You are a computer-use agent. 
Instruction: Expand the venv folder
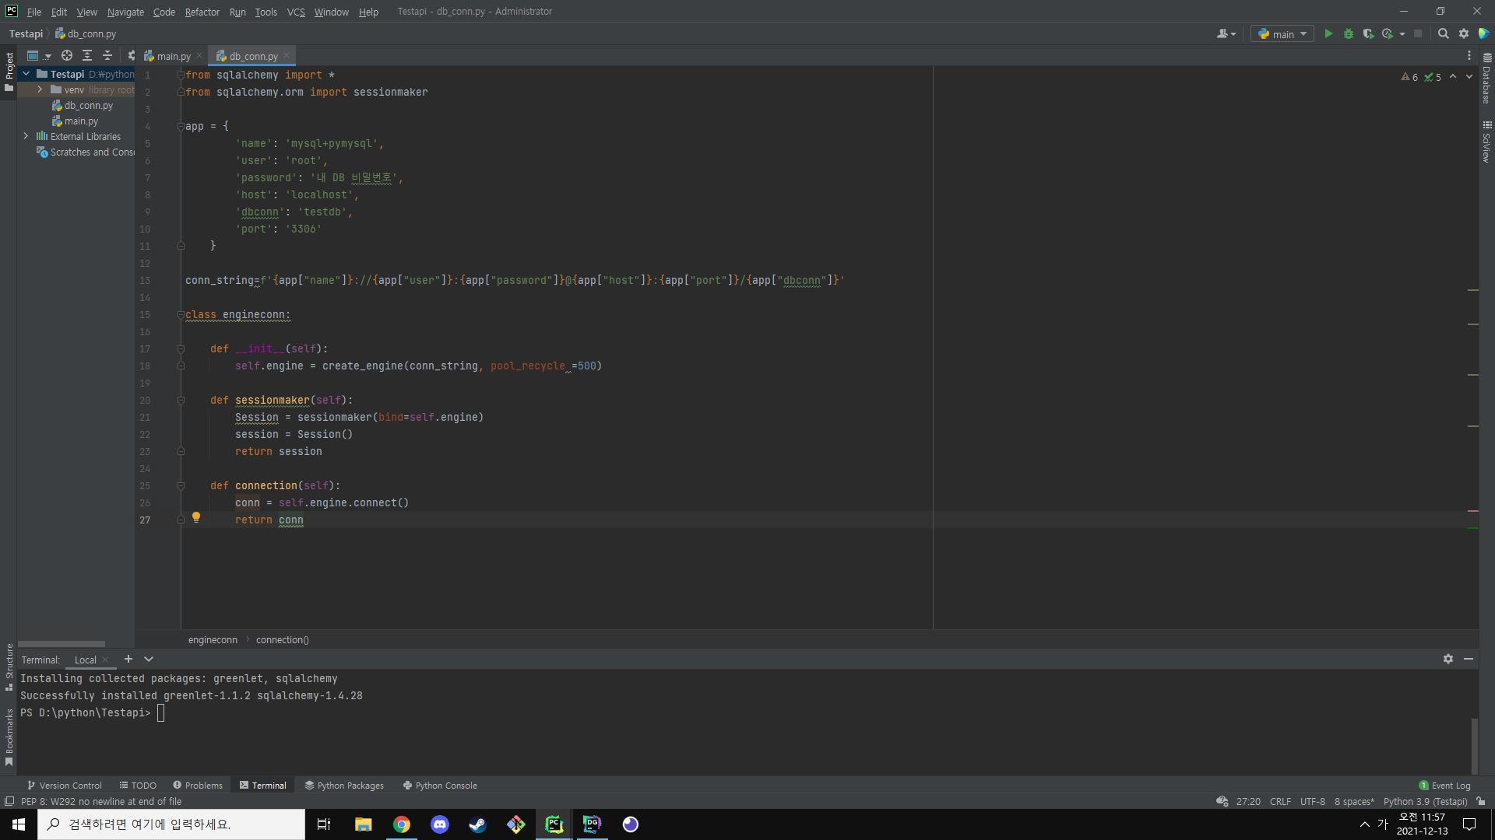(40, 89)
